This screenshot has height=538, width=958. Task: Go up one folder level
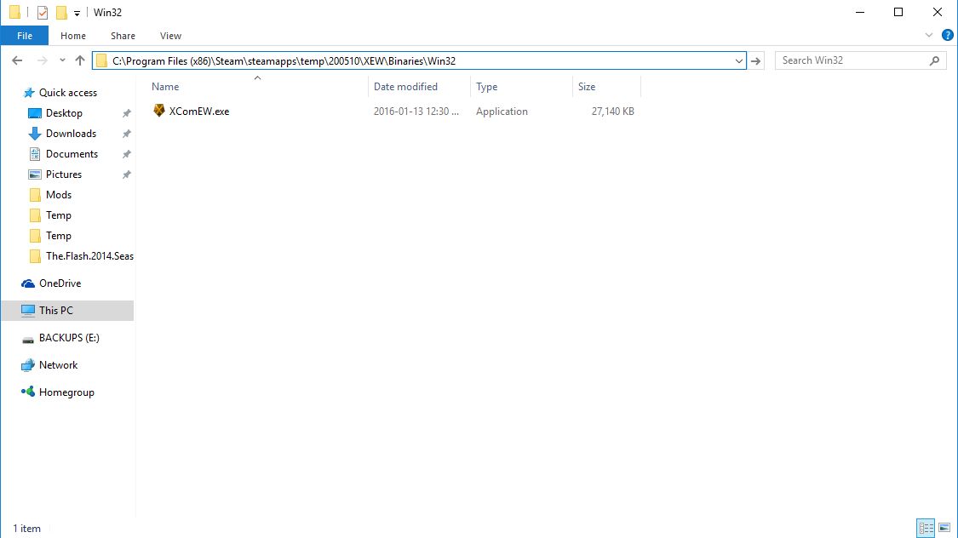coord(80,60)
